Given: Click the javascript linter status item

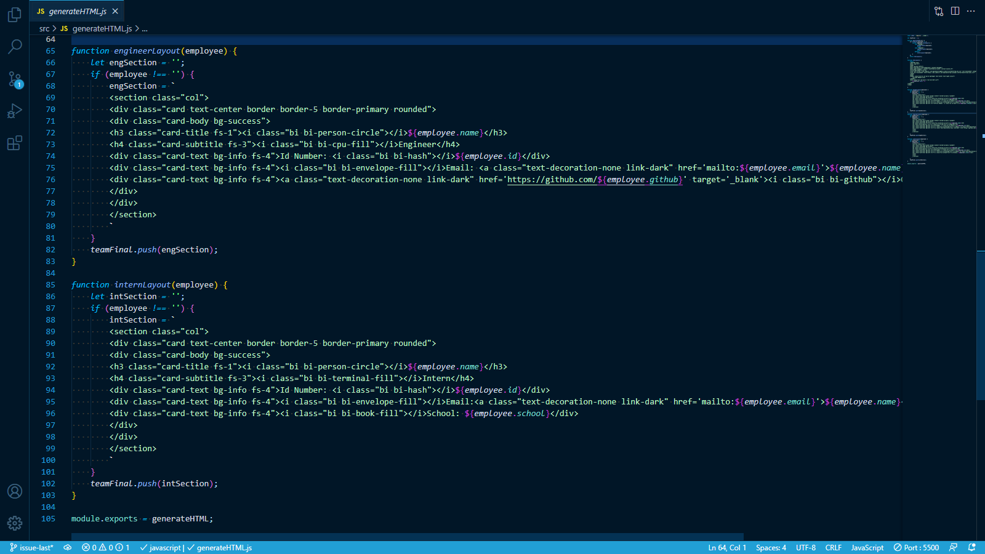Looking at the screenshot, I should pyautogui.click(x=161, y=547).
